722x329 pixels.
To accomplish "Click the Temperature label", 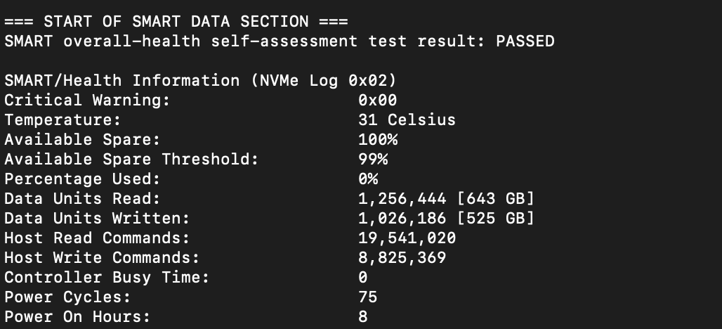I will (63, 120).
